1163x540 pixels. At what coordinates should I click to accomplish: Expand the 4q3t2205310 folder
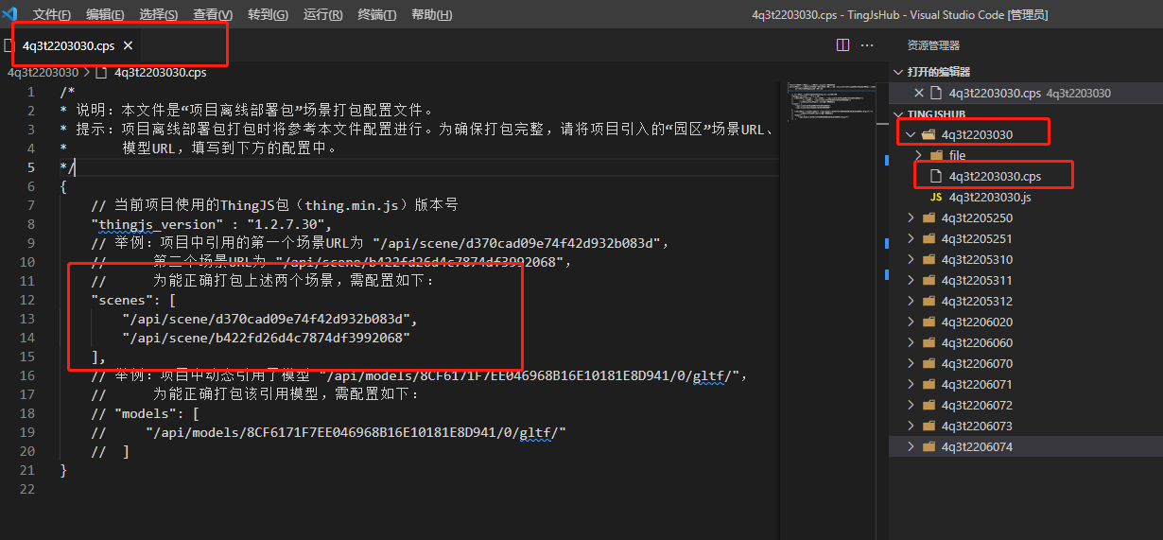[x=911, y=259]
